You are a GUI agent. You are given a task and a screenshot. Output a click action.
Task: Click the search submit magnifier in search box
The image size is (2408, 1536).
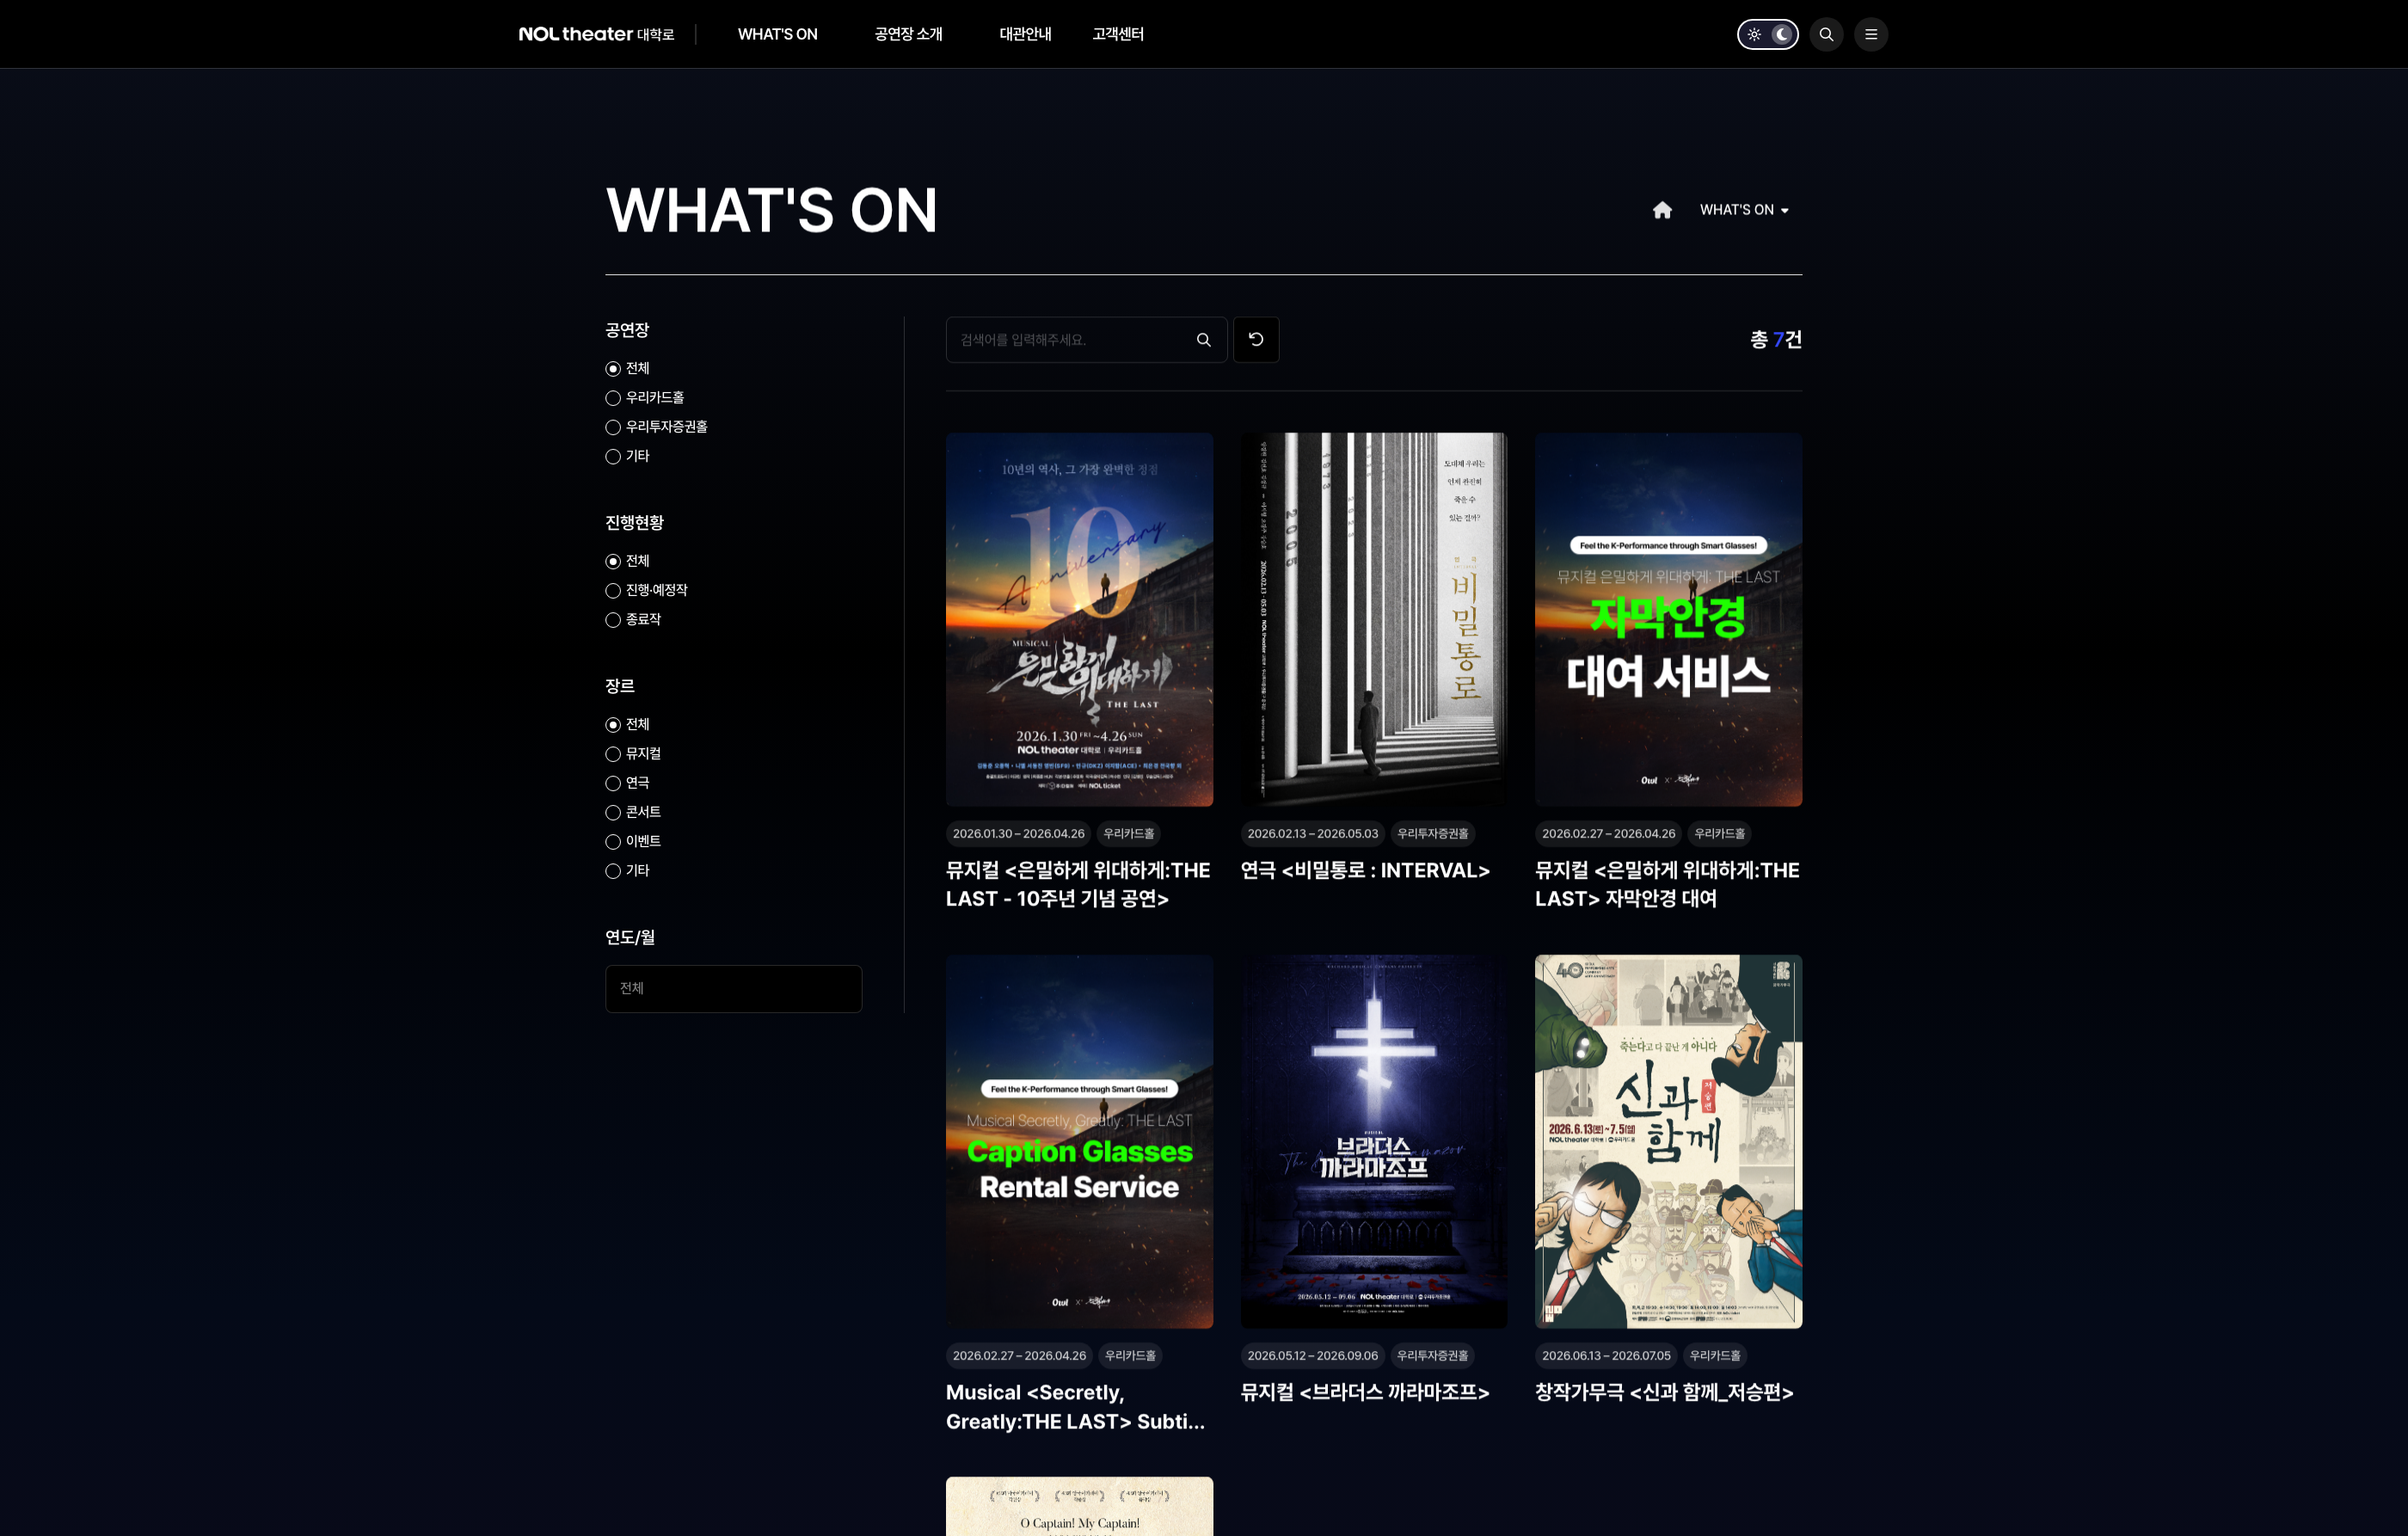1203,340
